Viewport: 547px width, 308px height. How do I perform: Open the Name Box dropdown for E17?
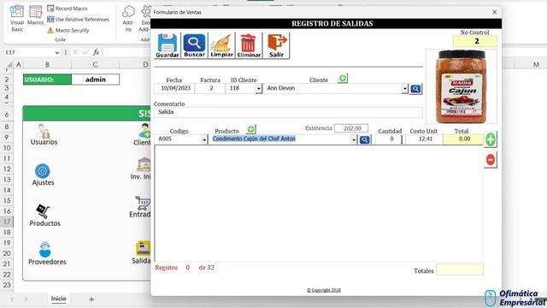pyautogui.click(x=57, y=53)
